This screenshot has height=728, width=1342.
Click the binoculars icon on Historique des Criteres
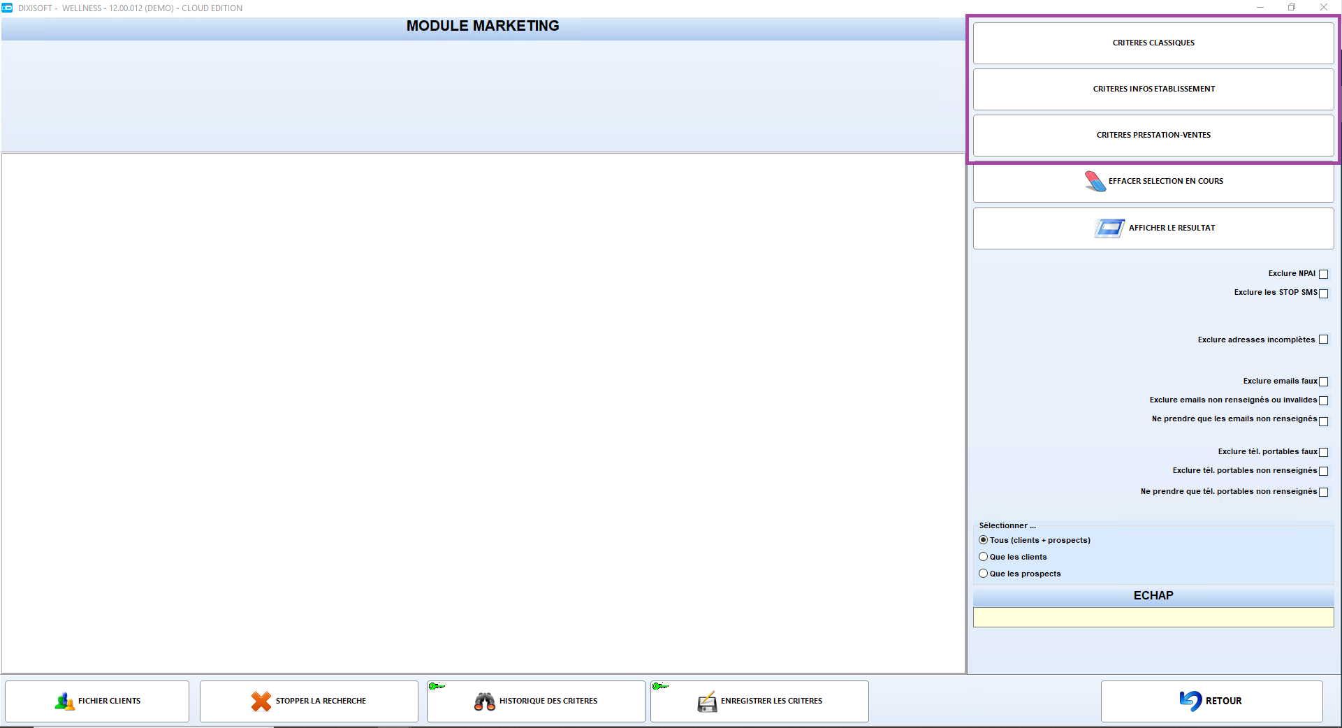[x=484, y=701]
